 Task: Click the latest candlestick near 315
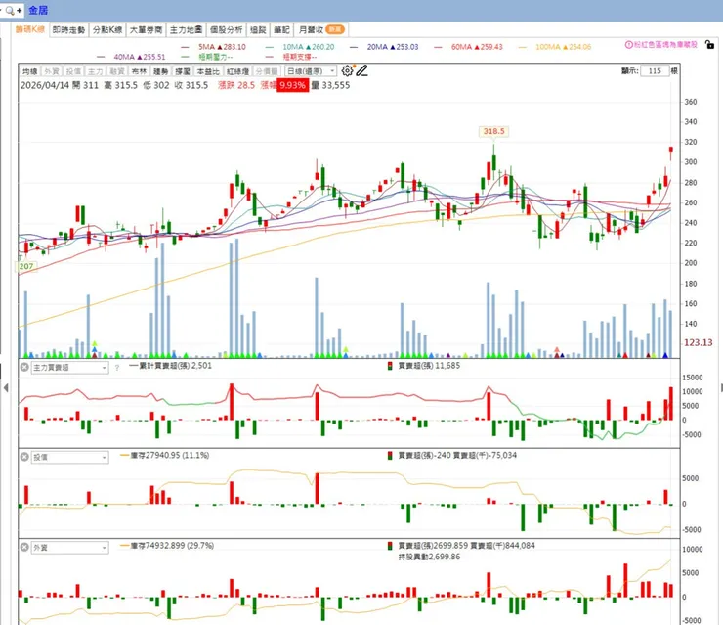coord(671,152)
